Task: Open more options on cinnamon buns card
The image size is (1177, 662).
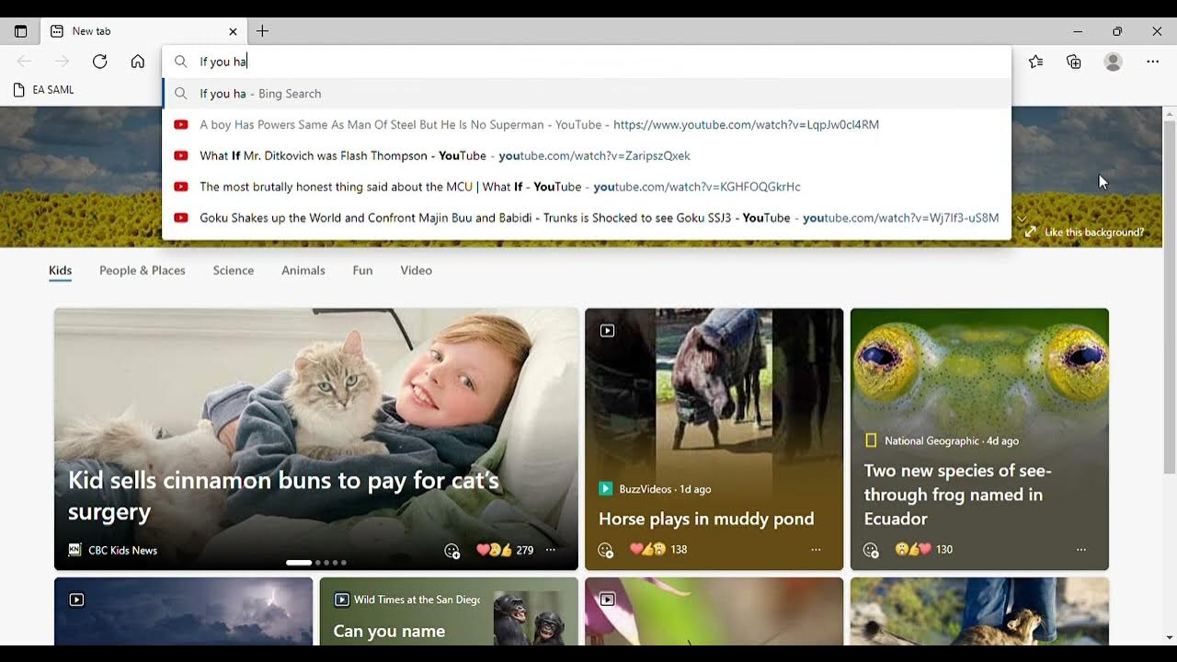Action: tap(551, 550)
